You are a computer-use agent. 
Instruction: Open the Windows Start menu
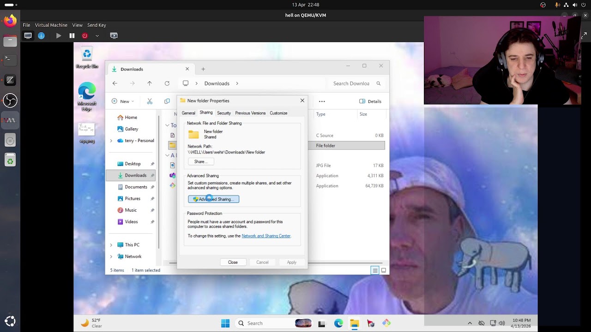point(225,323)
